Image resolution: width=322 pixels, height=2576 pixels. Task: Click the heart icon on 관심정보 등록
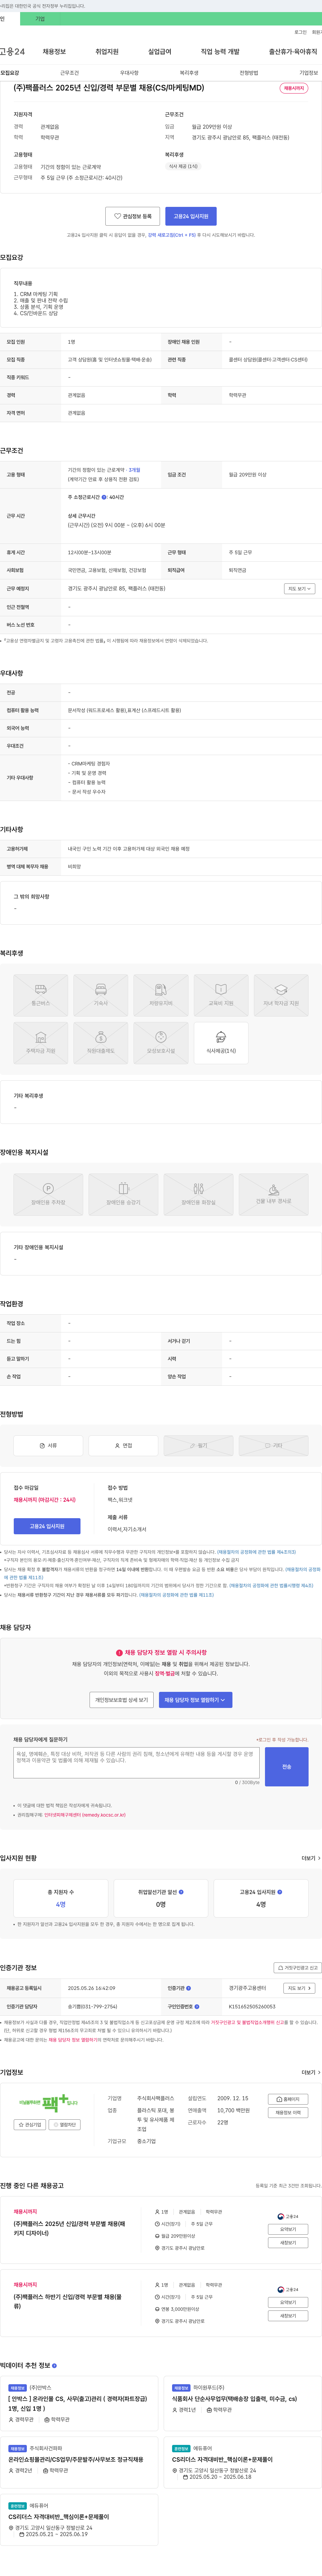click(117, 216)
